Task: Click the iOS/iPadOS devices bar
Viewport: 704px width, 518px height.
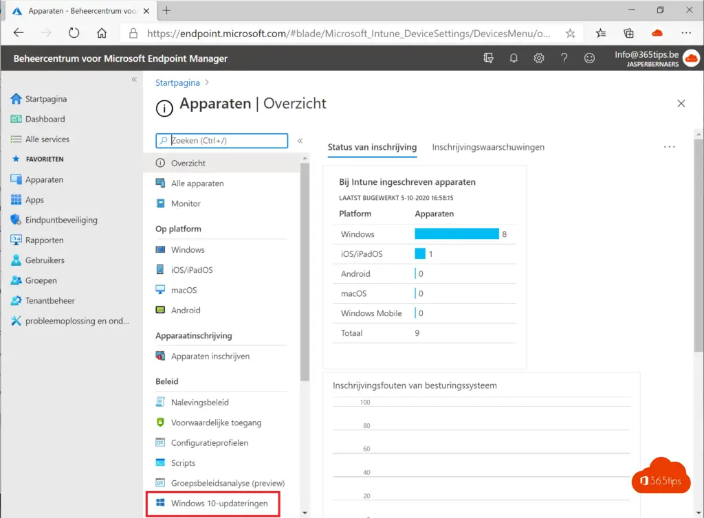Action: 420,254
